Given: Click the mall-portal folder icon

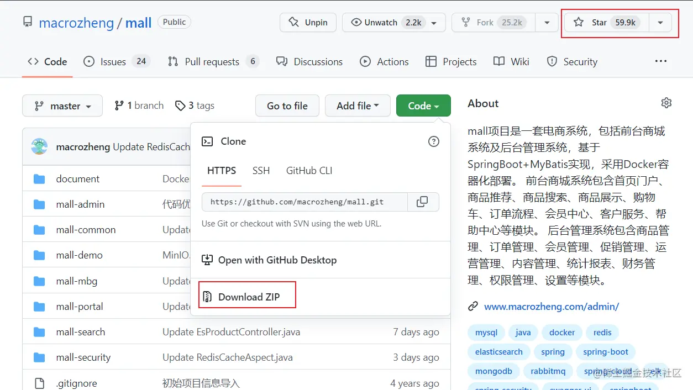Looking at the screenshot, I should click(x=39, y=307).
